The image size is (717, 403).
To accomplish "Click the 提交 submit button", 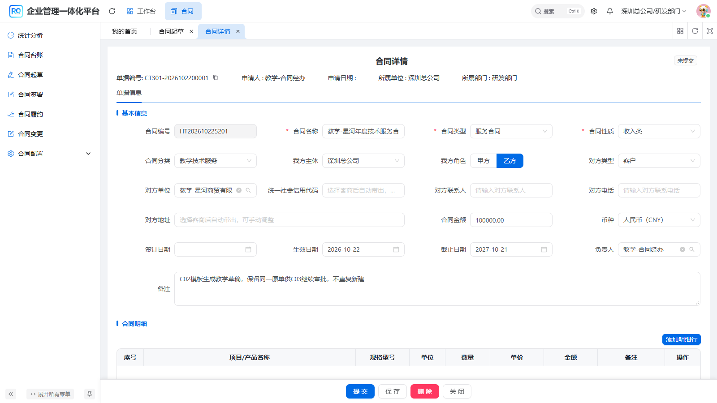I will tap(360, 391).
